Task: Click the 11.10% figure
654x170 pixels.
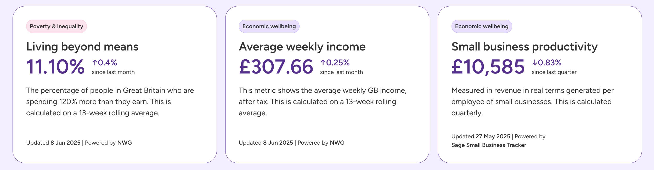Action: [55, 67]
